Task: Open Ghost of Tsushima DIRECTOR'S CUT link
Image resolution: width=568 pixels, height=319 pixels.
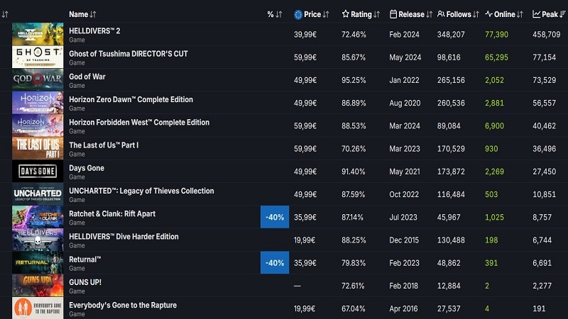Action: pos(128,54)
